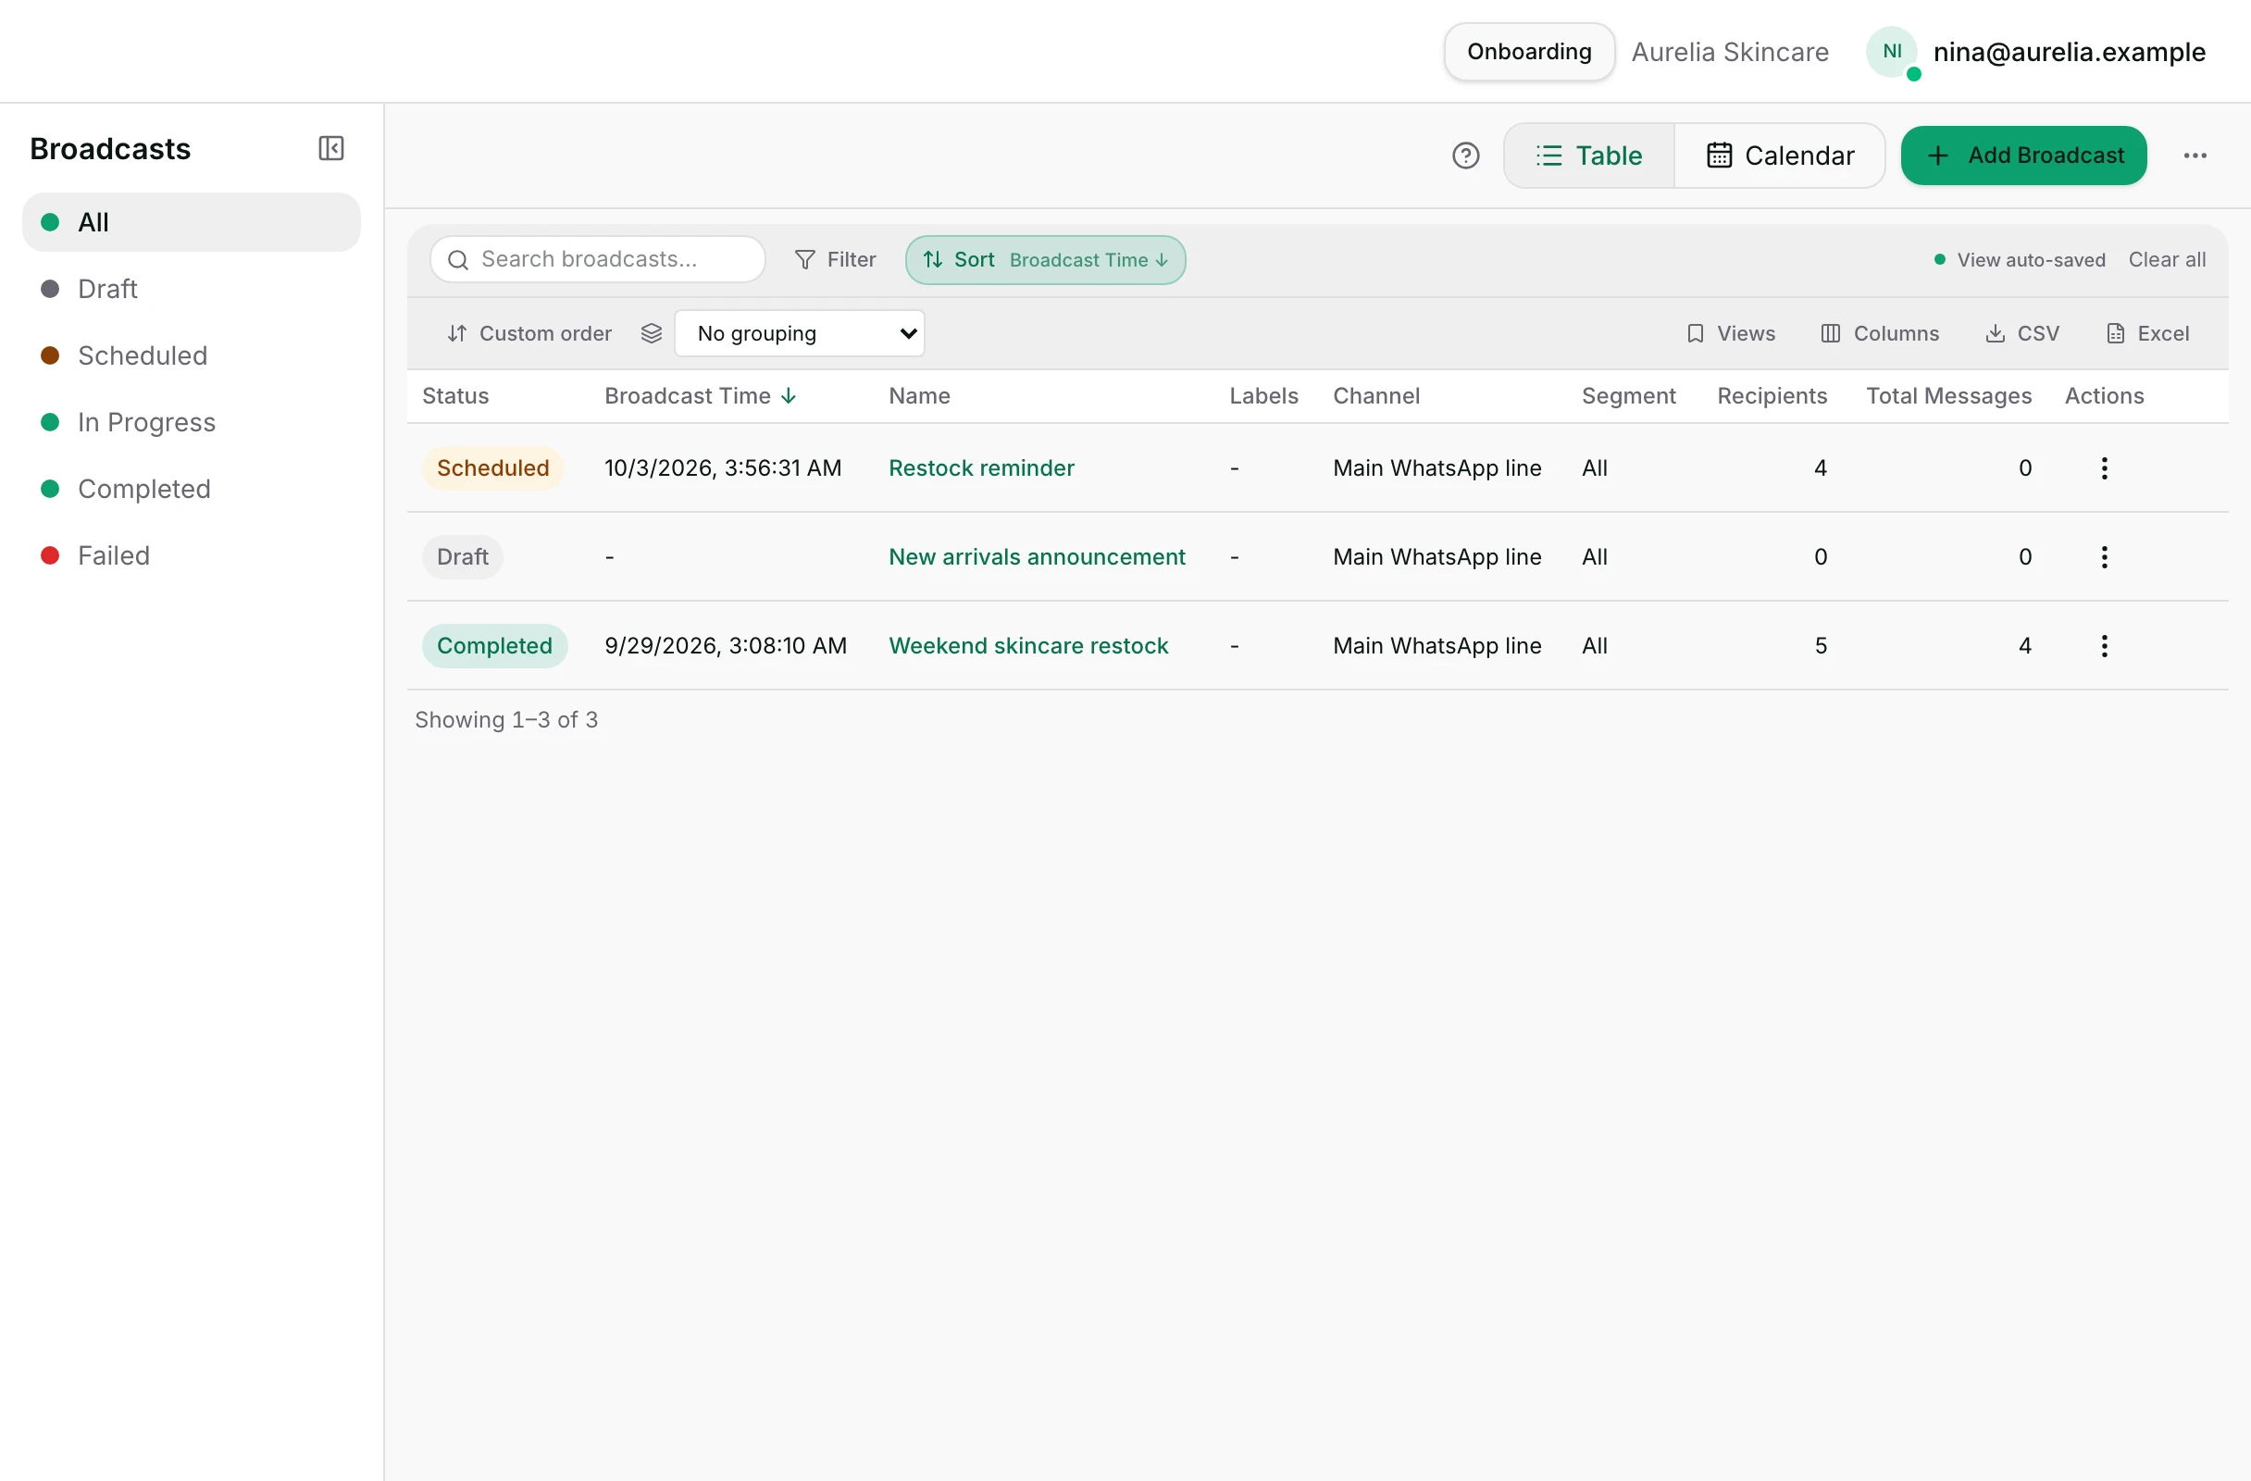Click the Draft status badge in table
The image size is (2251, 1481).
coord(463,557)
